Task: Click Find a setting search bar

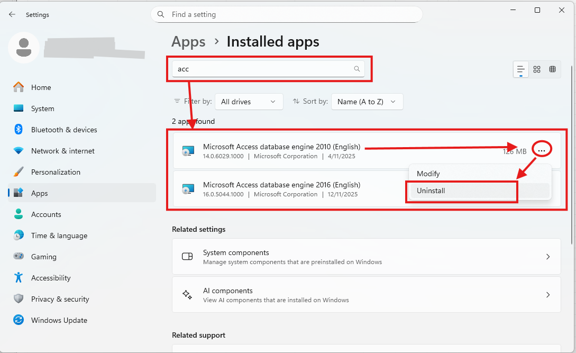Action: pos(286,14)
